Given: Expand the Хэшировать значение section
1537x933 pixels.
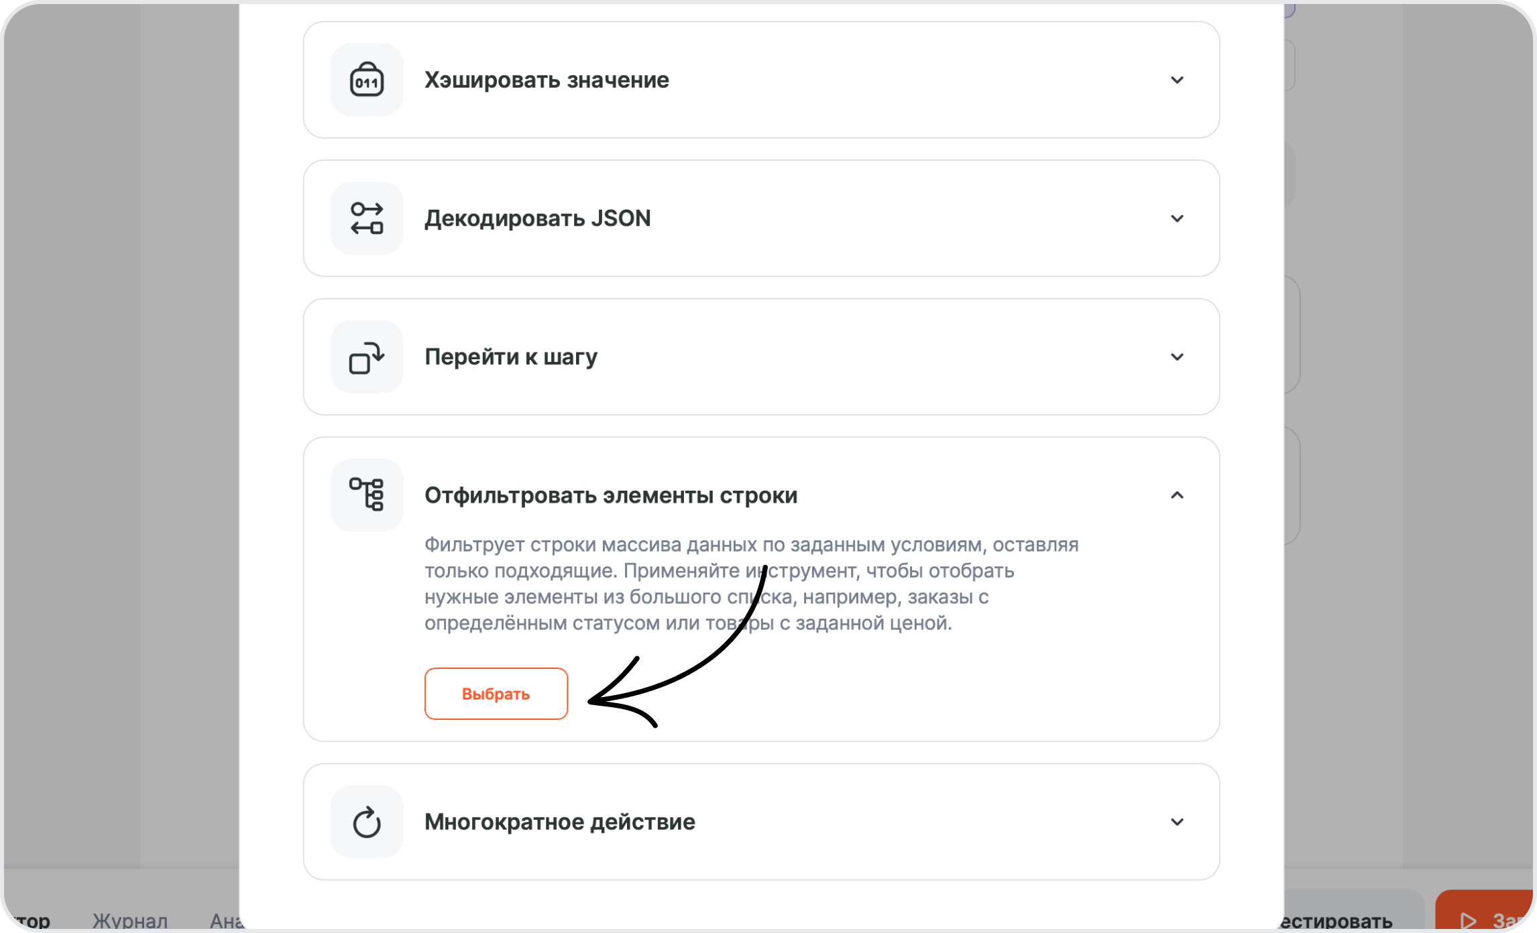Looking at the screenshot, I should [1177, 80].
